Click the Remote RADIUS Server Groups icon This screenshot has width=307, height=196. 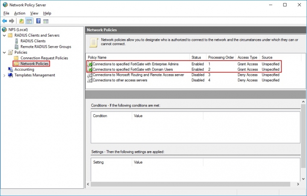(17, 46)
